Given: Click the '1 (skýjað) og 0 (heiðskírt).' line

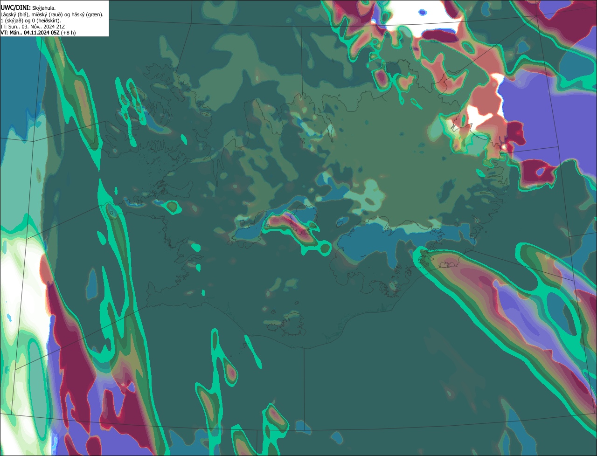Looking at the screenshot, I should (31, 21).
